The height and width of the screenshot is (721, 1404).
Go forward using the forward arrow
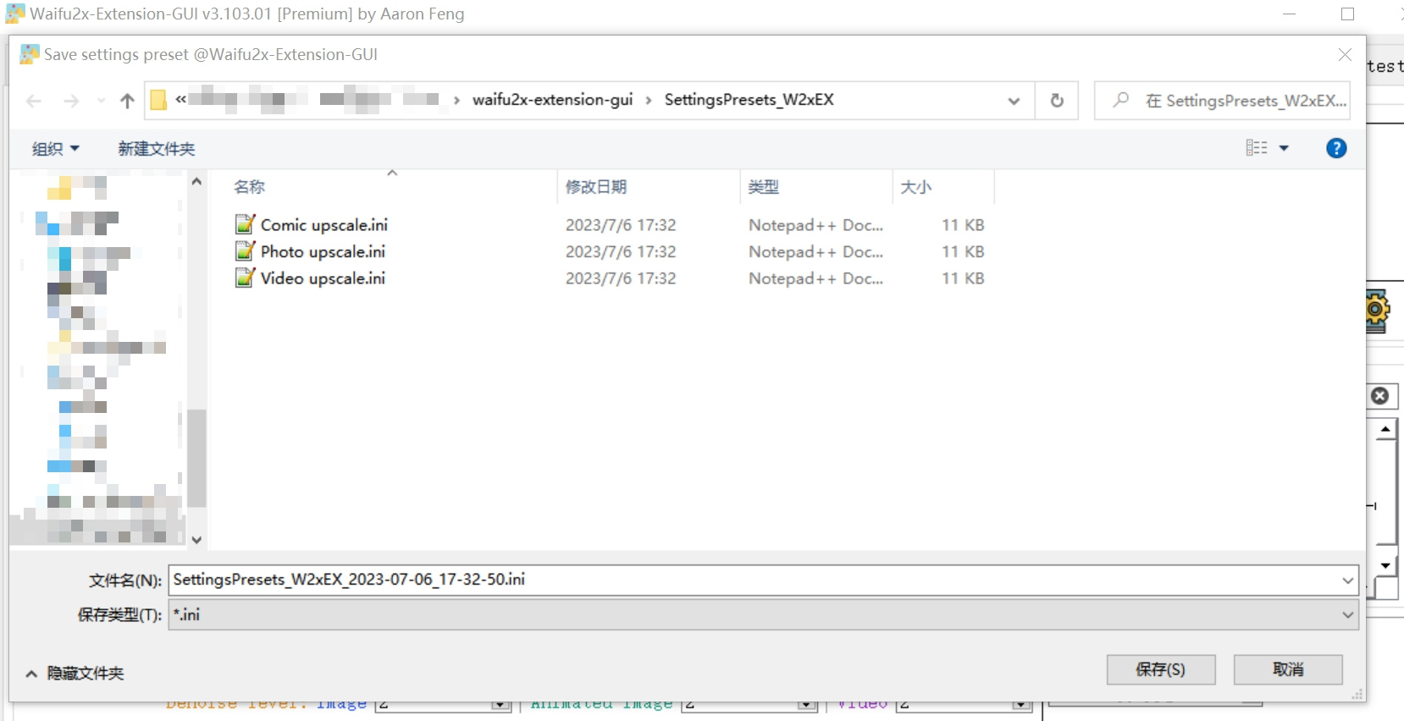click(71, 101)
